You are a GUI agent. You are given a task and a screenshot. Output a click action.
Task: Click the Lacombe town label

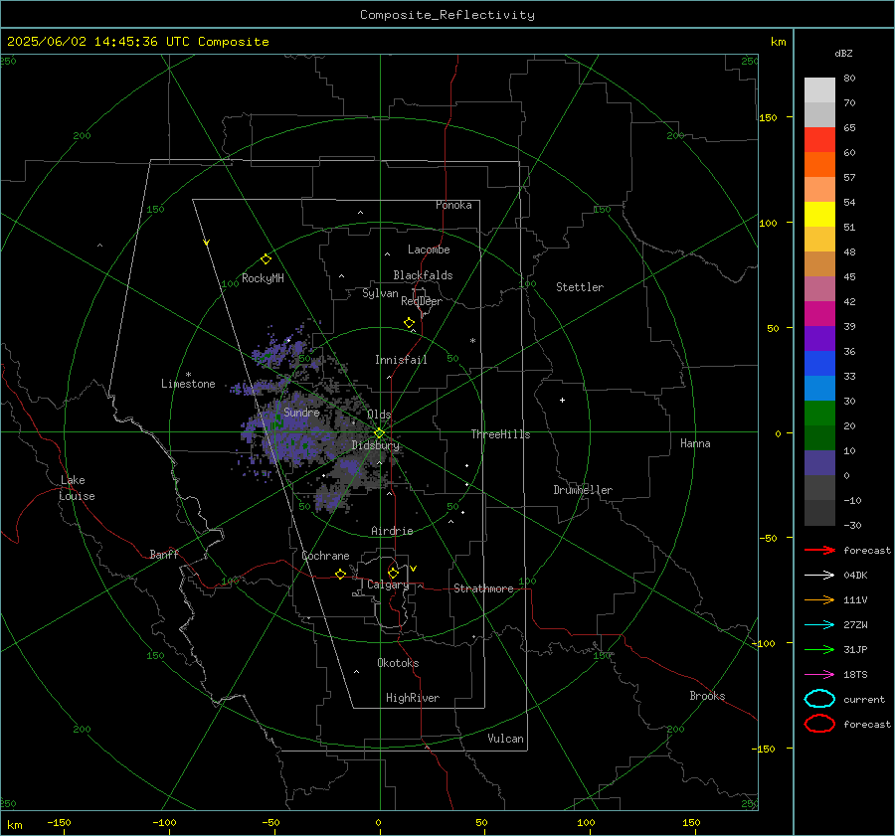pyautogui.click(x=429, y=250)
